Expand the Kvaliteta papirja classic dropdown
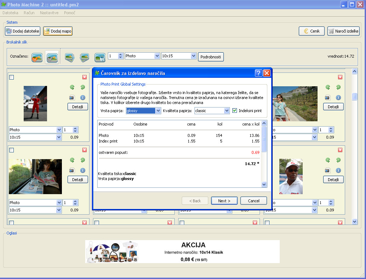 click(227, 111)
